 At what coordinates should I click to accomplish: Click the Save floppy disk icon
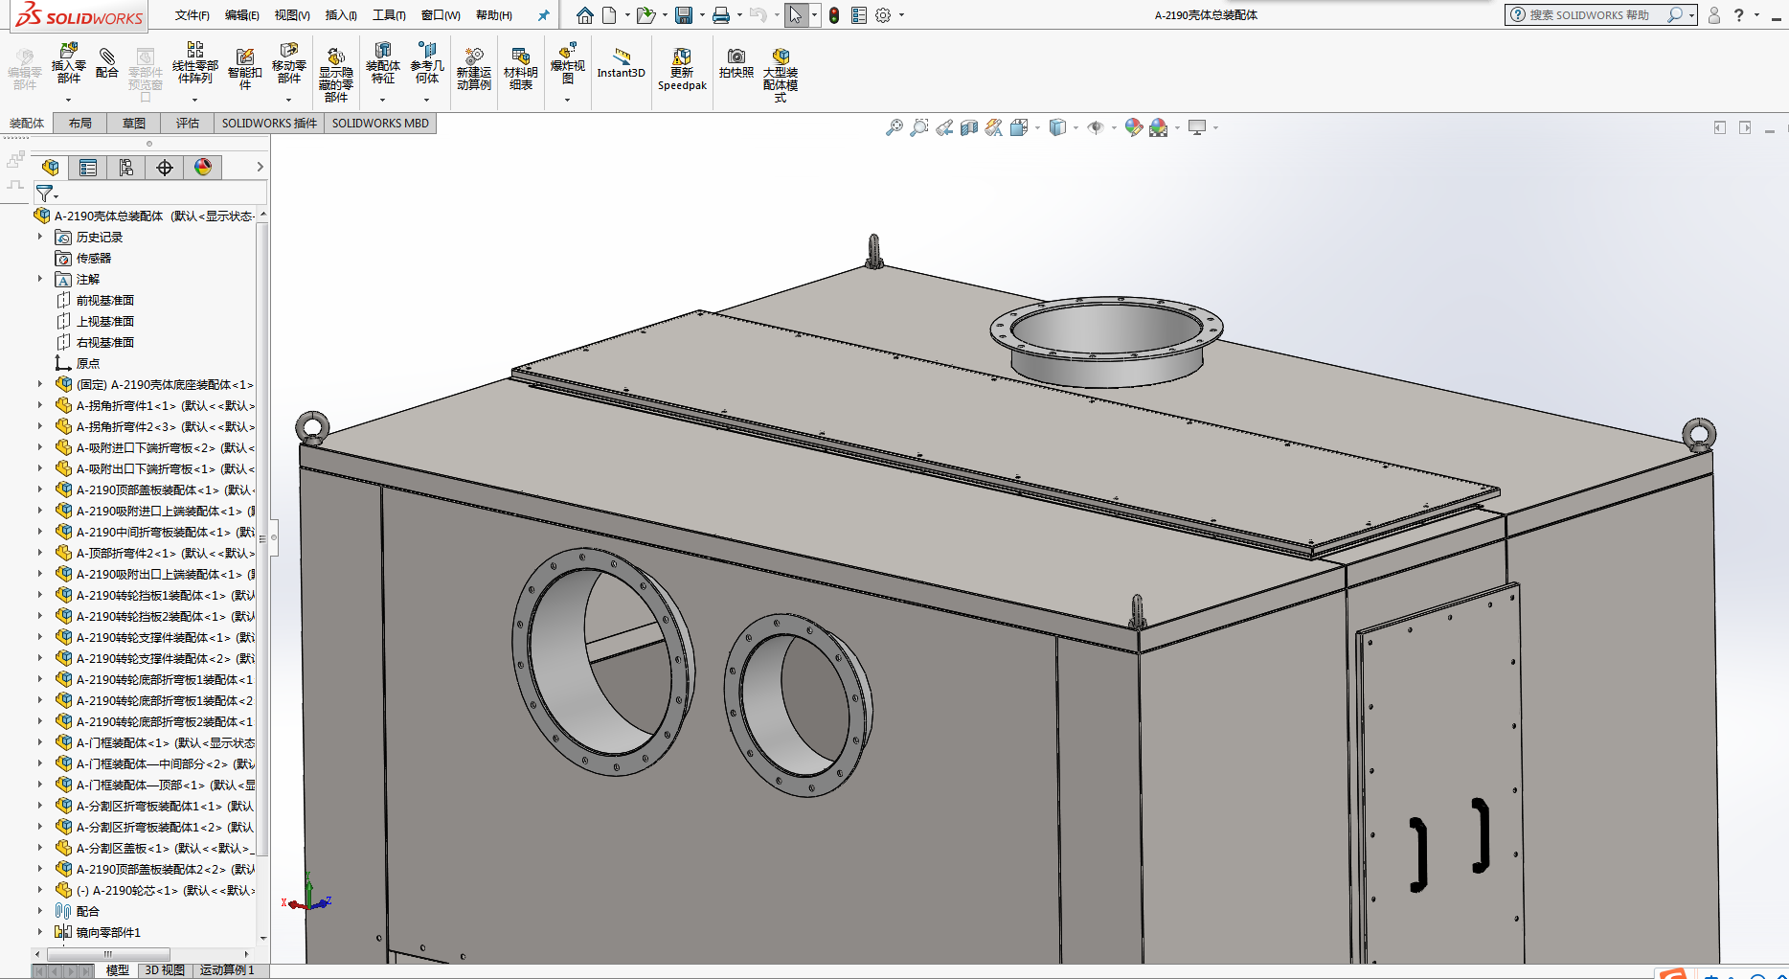pyautogui.click(x=683, y=15)
